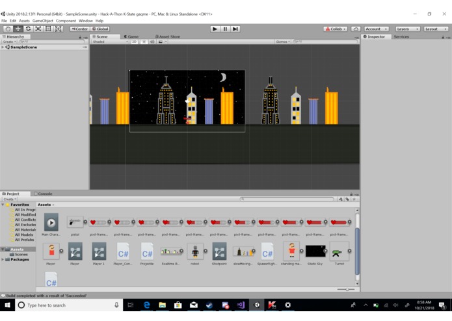Open the Gizmos dropdown
This screenshot has height=321, width=452.
pyautogui.click(x=282, y=42)
